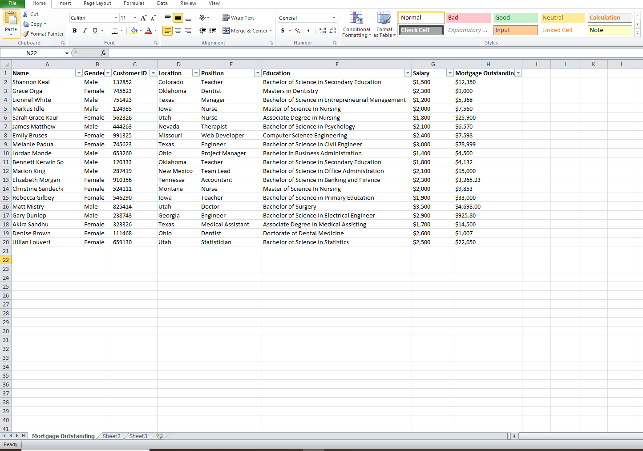Apply the Check Cell style
The image size is (643, 451).
point(421,30)
